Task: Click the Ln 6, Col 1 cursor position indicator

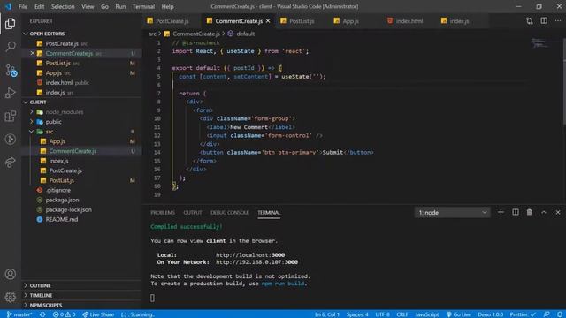Action: [x=327, y=314]
